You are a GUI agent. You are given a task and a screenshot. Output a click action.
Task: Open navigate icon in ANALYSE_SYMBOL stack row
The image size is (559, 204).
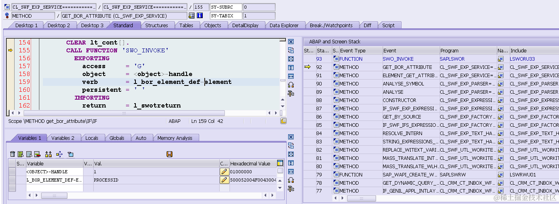[x=501, y=83]
